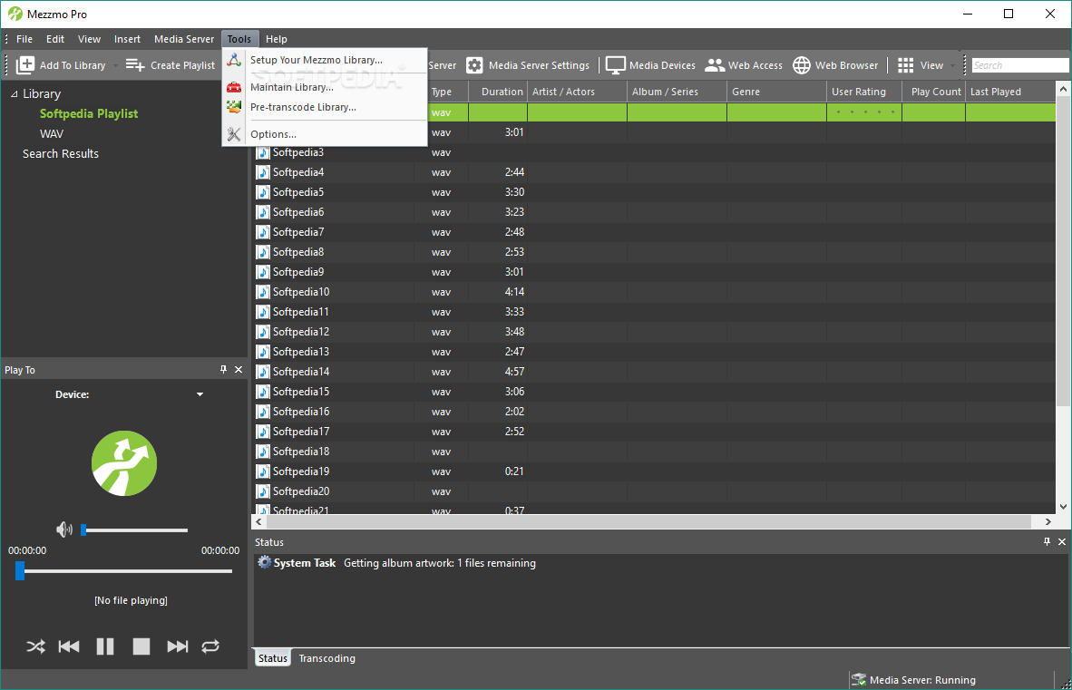Collapse the Library tree node
This screenshot has height=690, width=1072.
tap(14, 94)
